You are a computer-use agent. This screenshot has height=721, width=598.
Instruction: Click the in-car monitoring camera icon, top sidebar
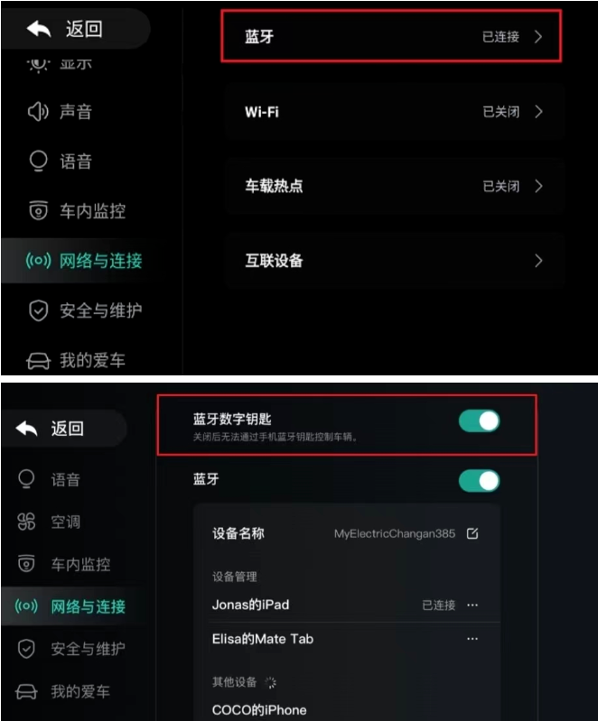tap(38, 210)
